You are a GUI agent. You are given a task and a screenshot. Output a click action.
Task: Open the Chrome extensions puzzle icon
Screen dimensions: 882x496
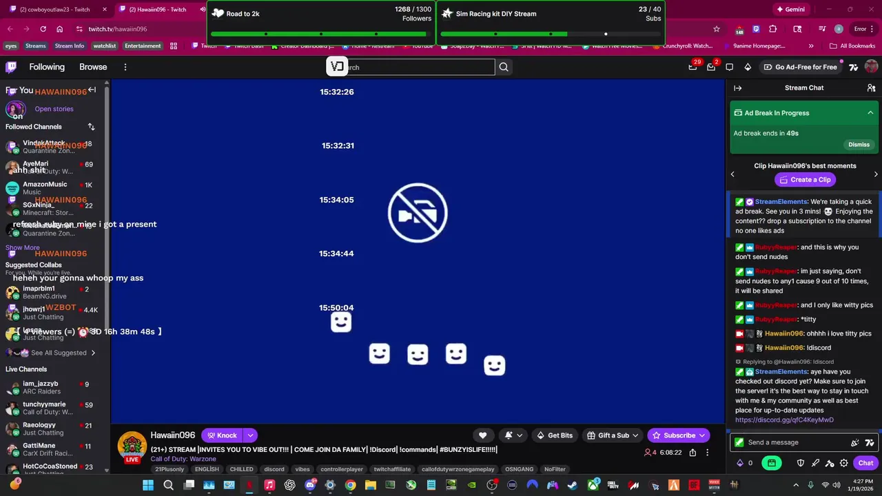772,29
